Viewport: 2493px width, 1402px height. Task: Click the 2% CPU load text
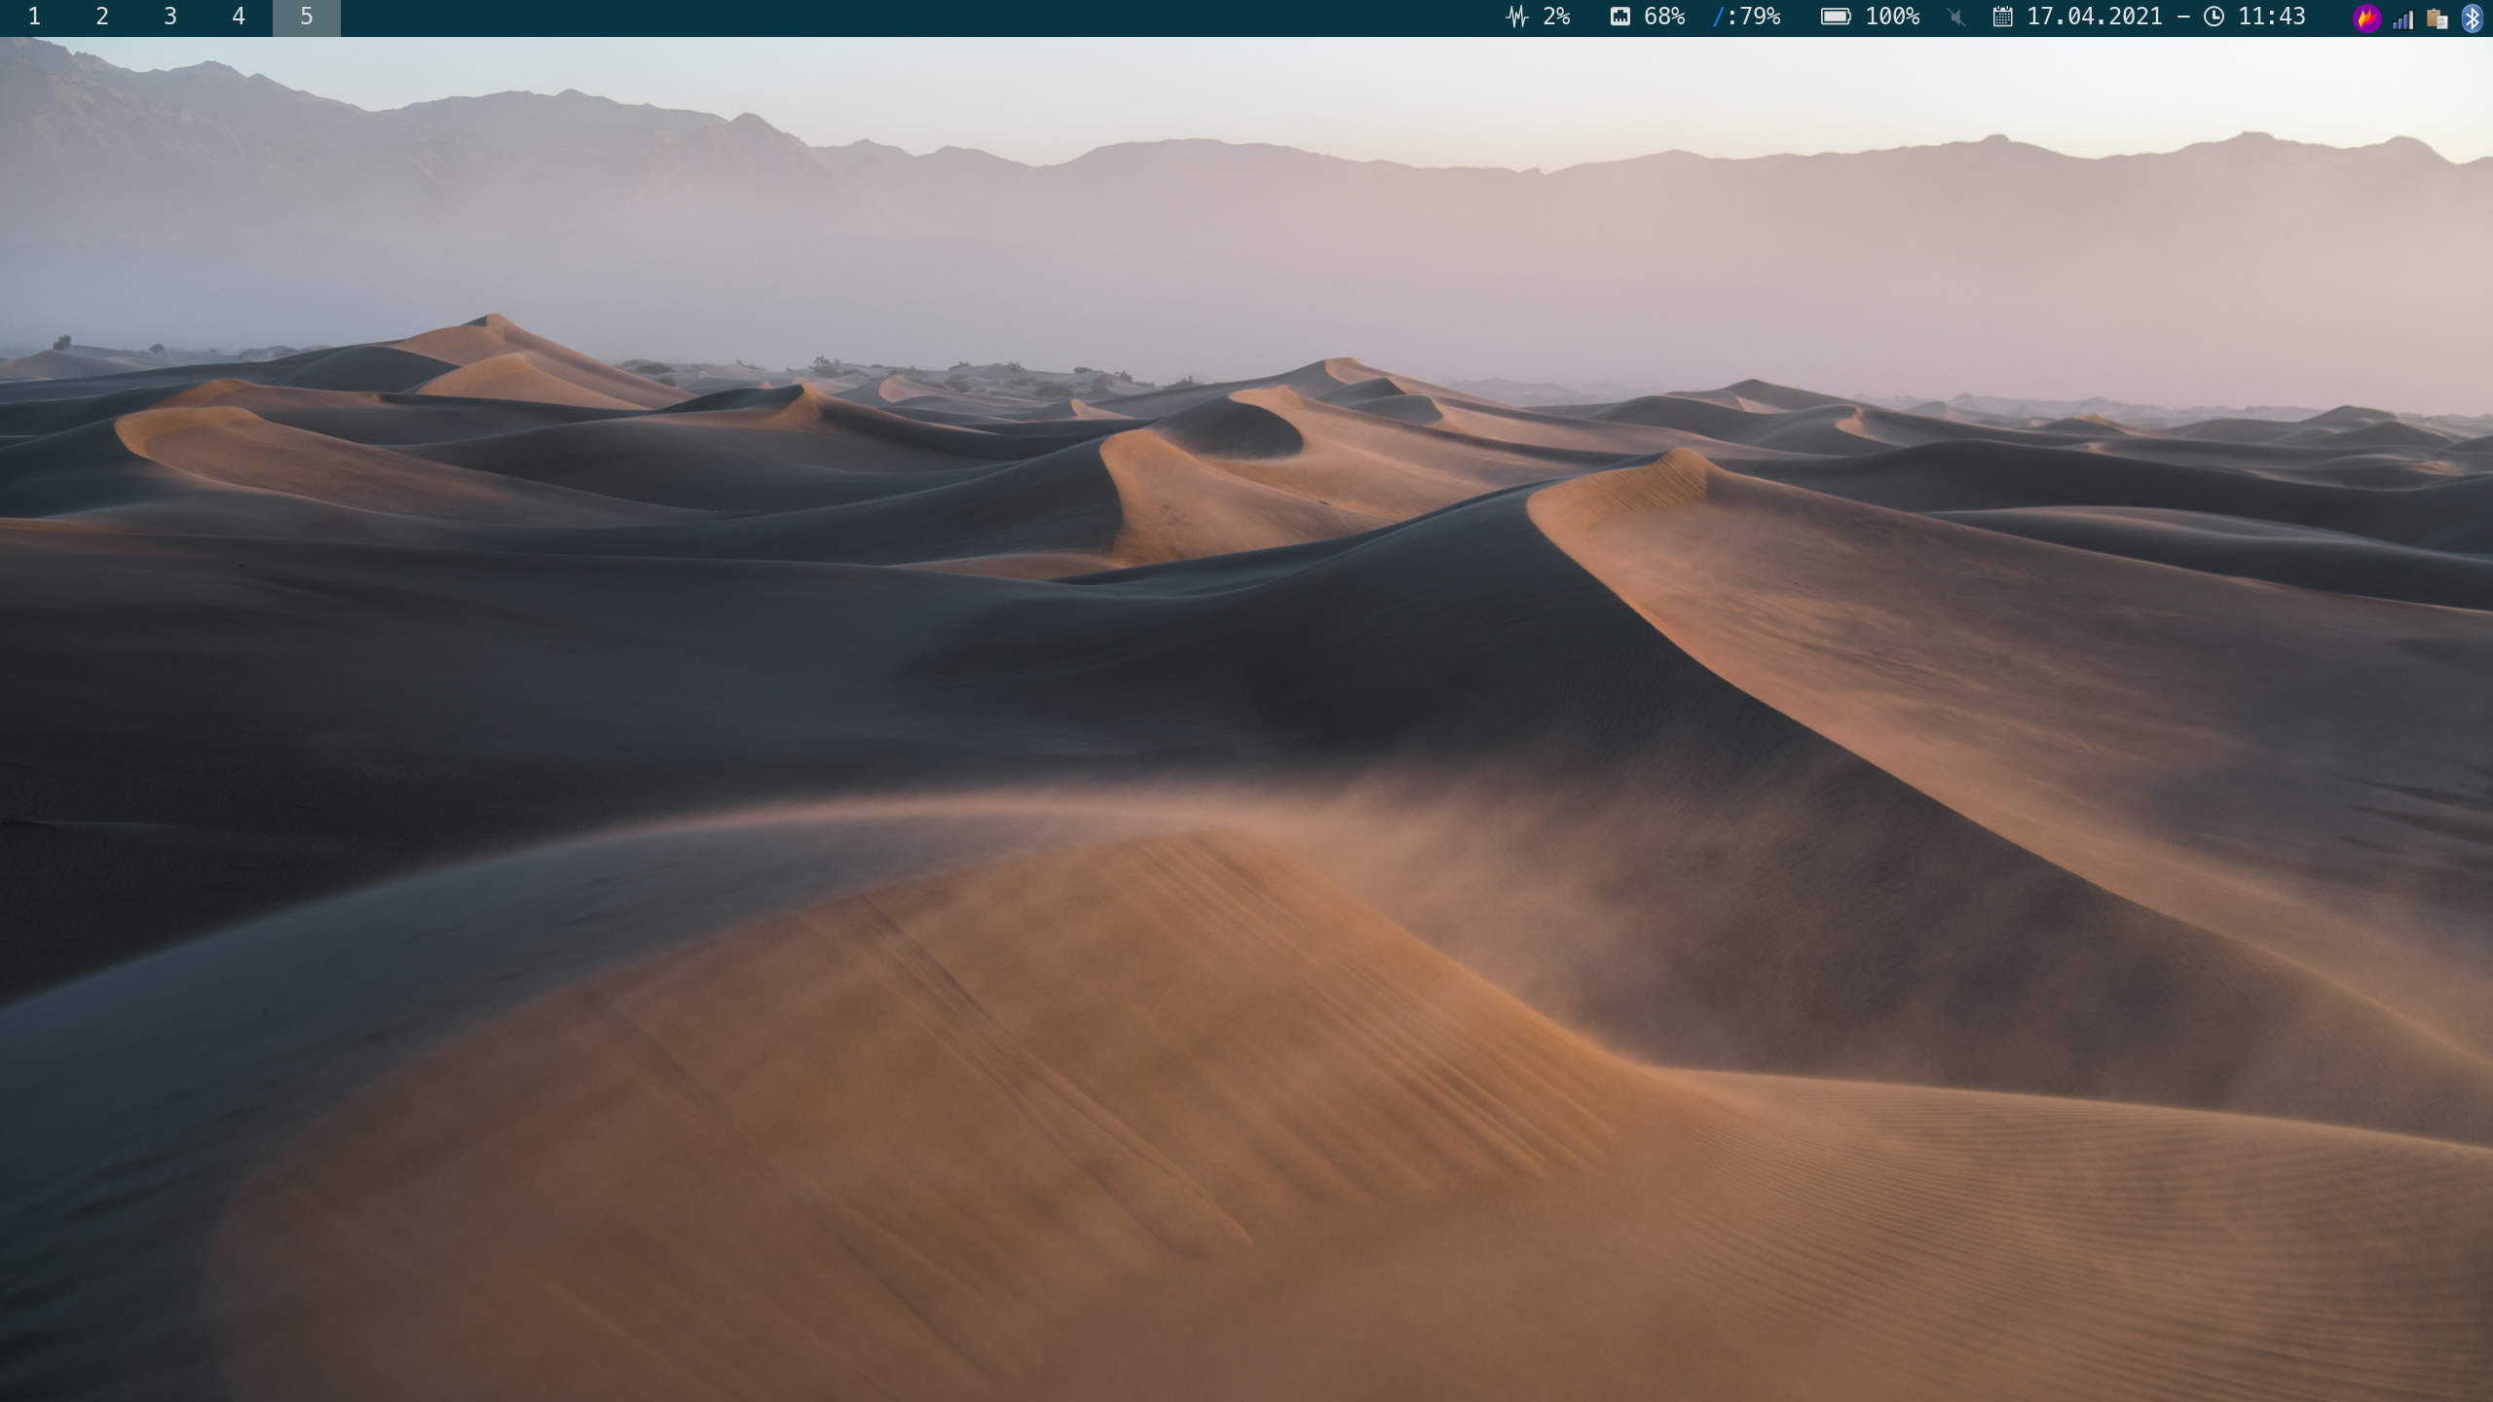point(1556,18)
